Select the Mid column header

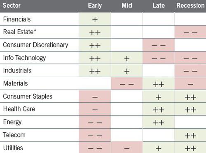click(x=127, y=5)
